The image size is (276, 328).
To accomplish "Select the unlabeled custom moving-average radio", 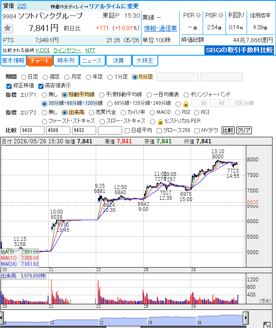I will (178, 104).
